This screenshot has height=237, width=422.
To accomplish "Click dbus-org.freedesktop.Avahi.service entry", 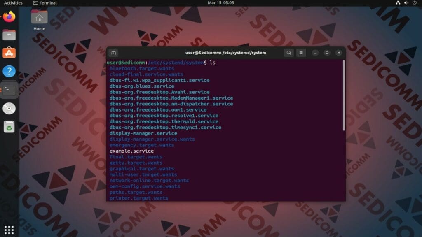I will pyautogui.click(x=159, y=92).
